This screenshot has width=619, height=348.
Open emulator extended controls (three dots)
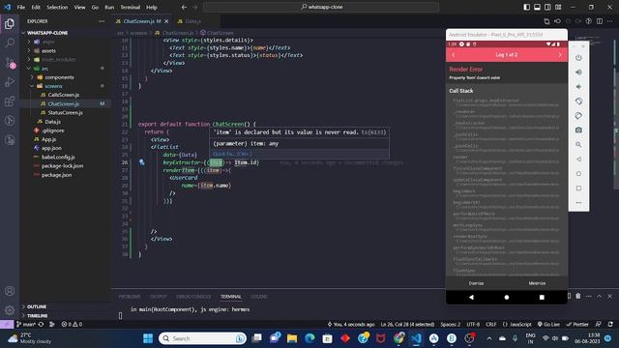(578, 203)
